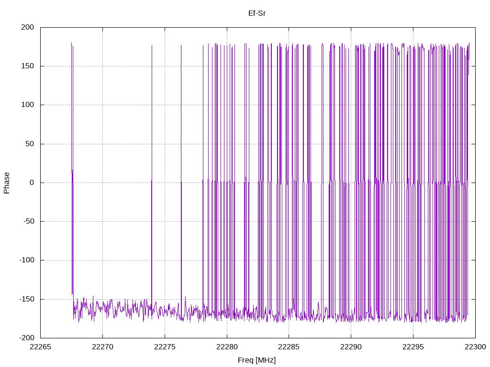Click the y-axis value -50
Viewport: 490px width, 367px height.
click(28, 221)
